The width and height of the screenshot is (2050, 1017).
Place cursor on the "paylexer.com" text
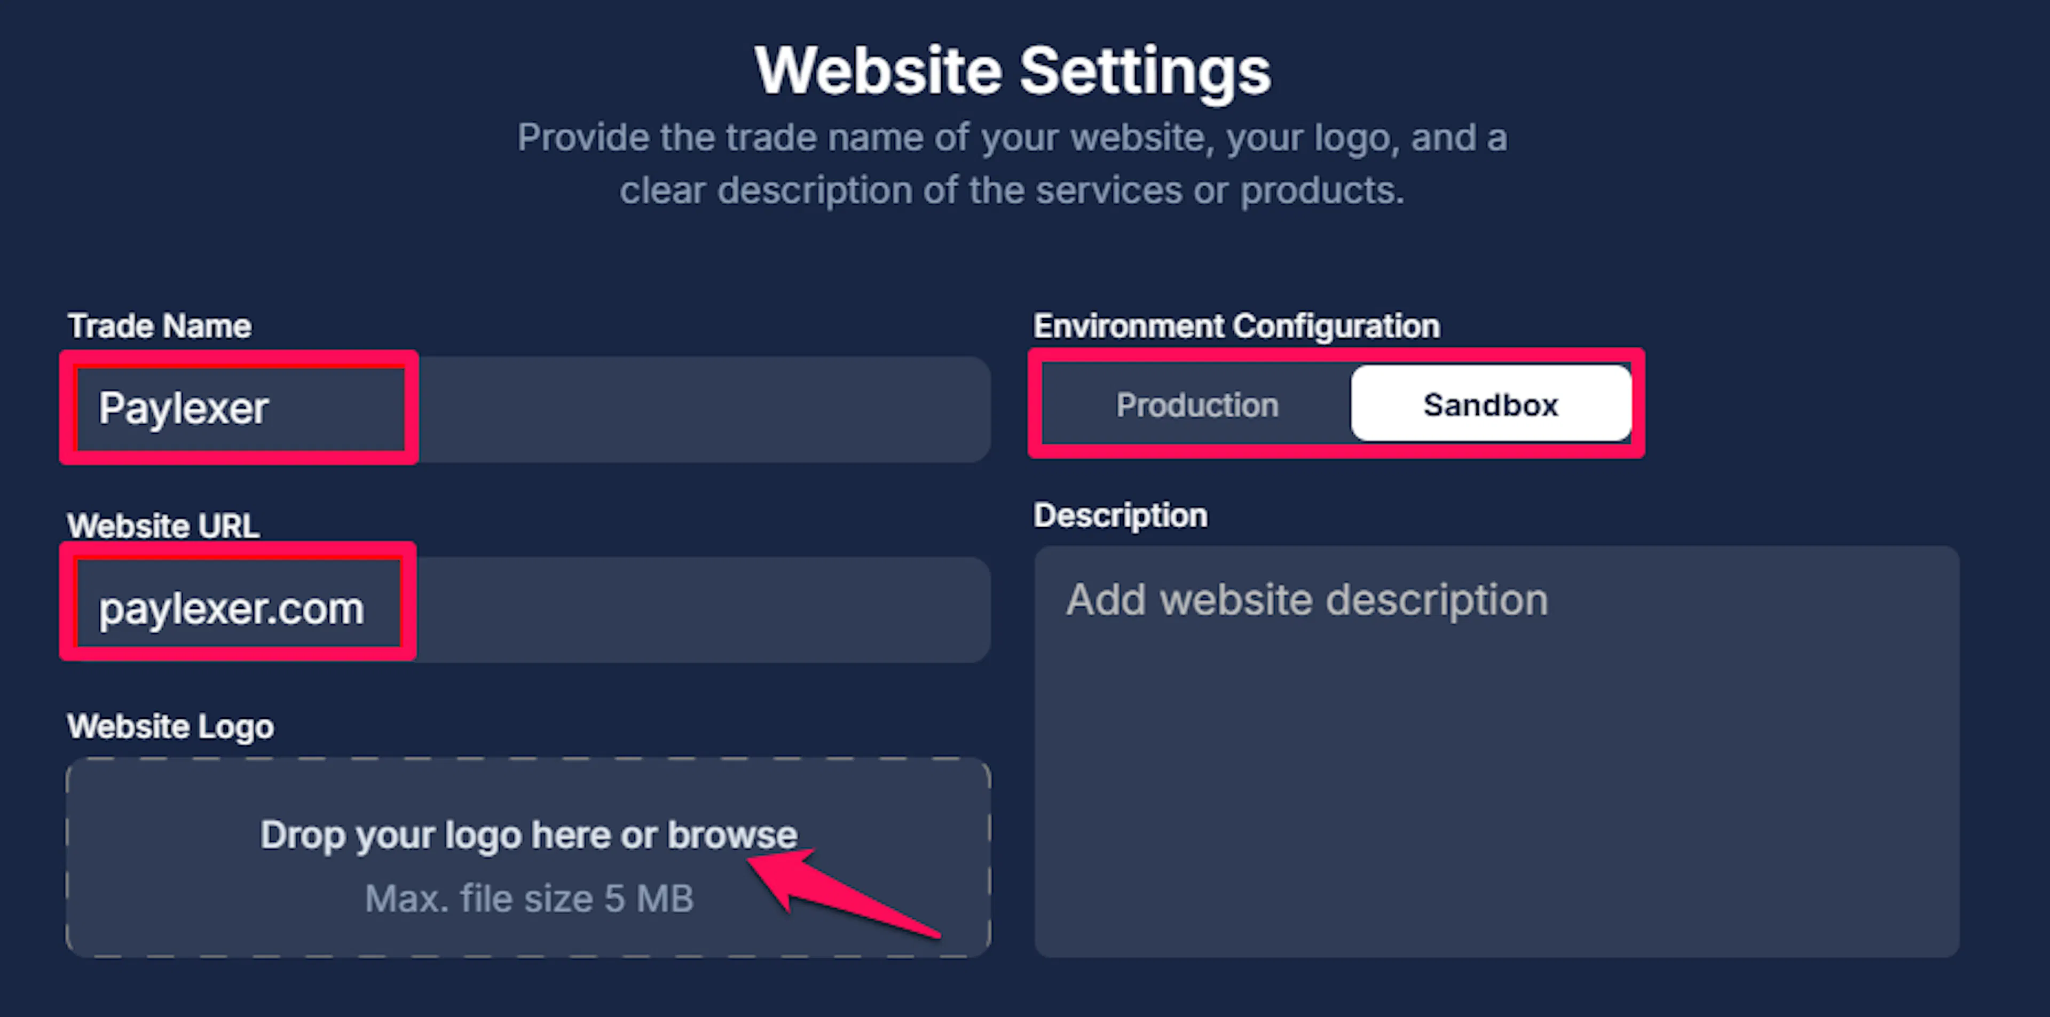tap(231, 609)
